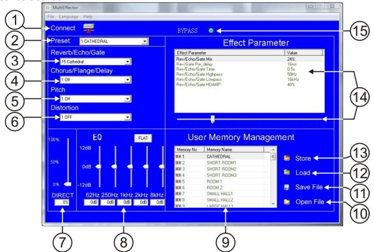
Task: Click the memory 2 row icon
Action: coord(178,162)
